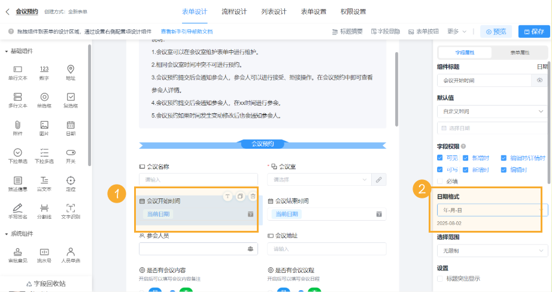Toggle the 可写 checkbox
This screenshot has height=292, width=552.
click(439, 170)
